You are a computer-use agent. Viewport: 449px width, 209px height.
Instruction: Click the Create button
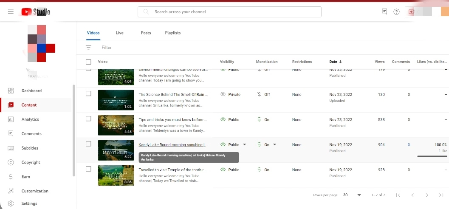418,12
